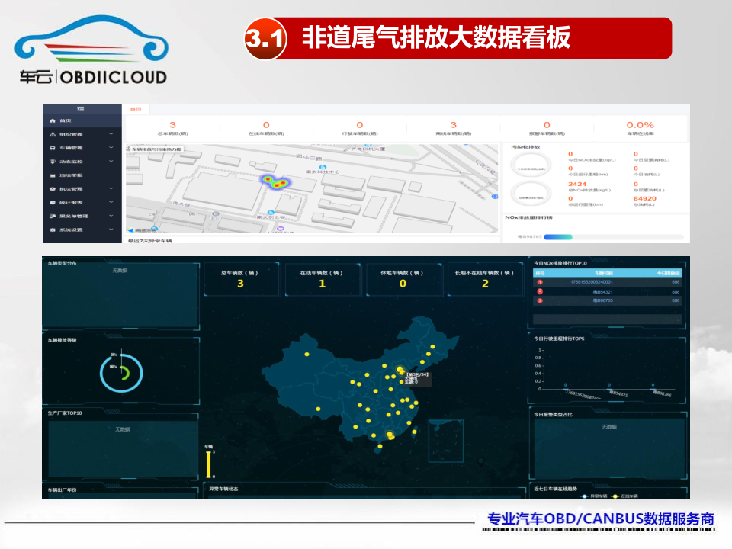The image size is (732, 549).
Task: Click the 首页 home icon in sidebar
Action: 53,121
